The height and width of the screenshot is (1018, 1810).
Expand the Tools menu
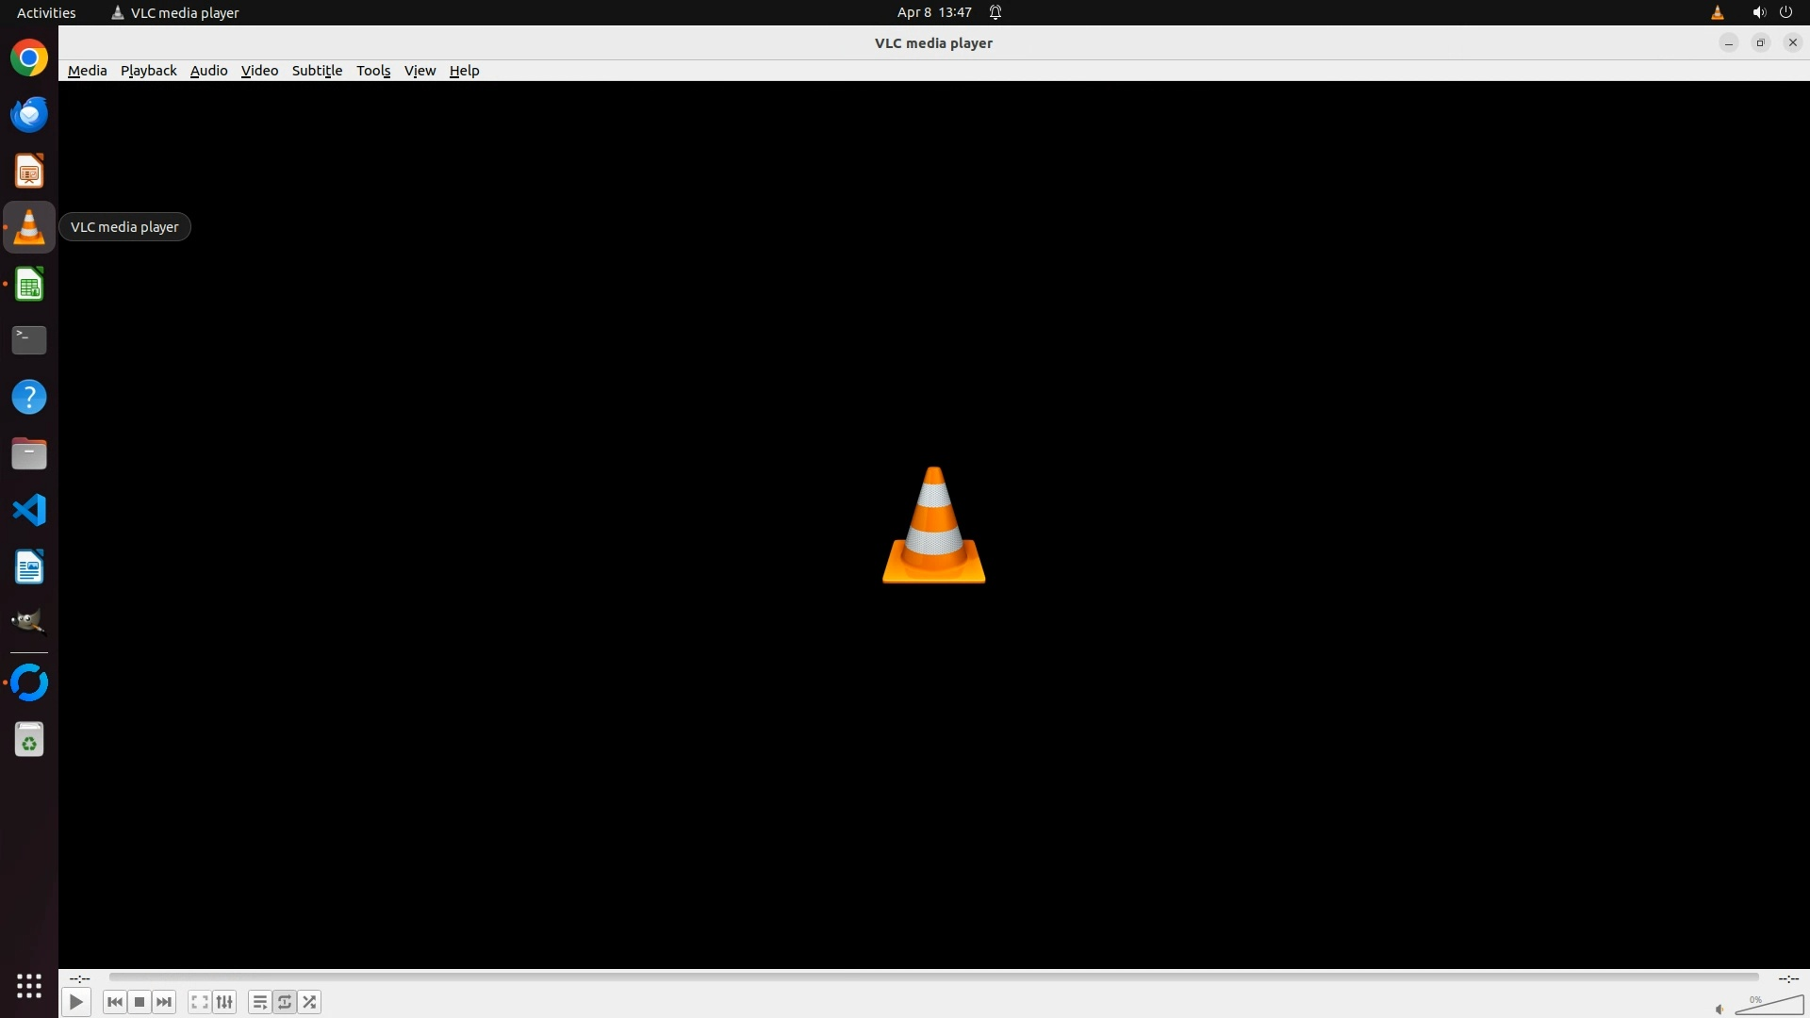(x=373, y=71)
